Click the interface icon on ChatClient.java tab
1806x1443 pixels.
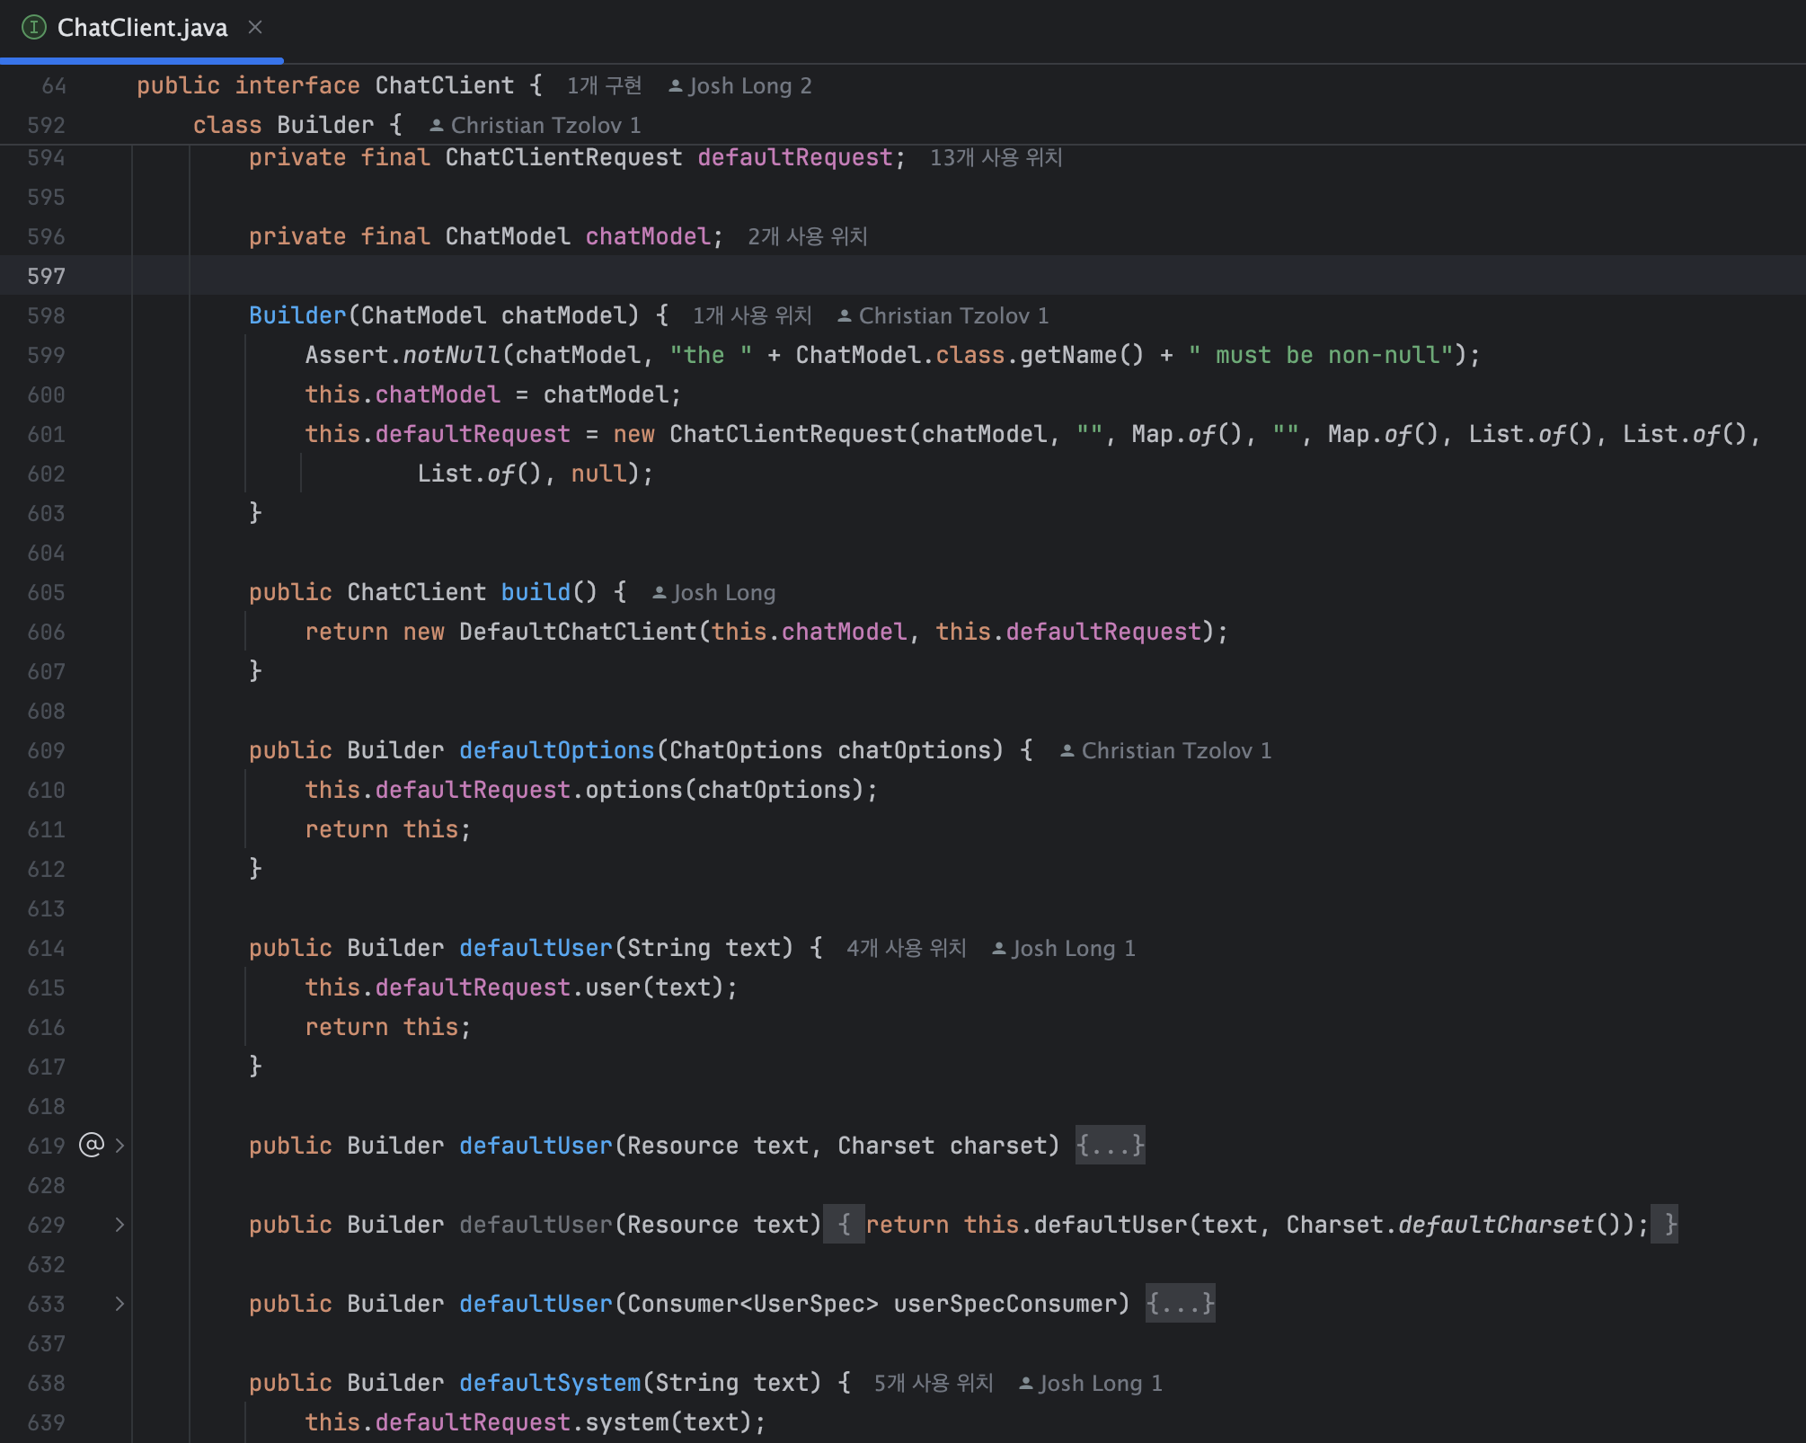coord(33,27)
